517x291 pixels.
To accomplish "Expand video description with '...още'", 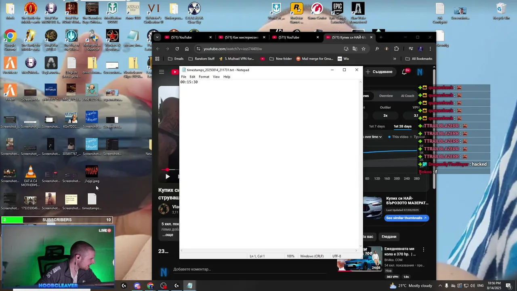I will tap(168, 235).
